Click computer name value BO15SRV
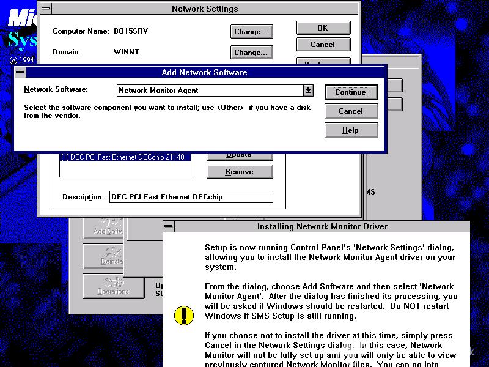Viewport: 489px width, 367px height. pos(131,31)
